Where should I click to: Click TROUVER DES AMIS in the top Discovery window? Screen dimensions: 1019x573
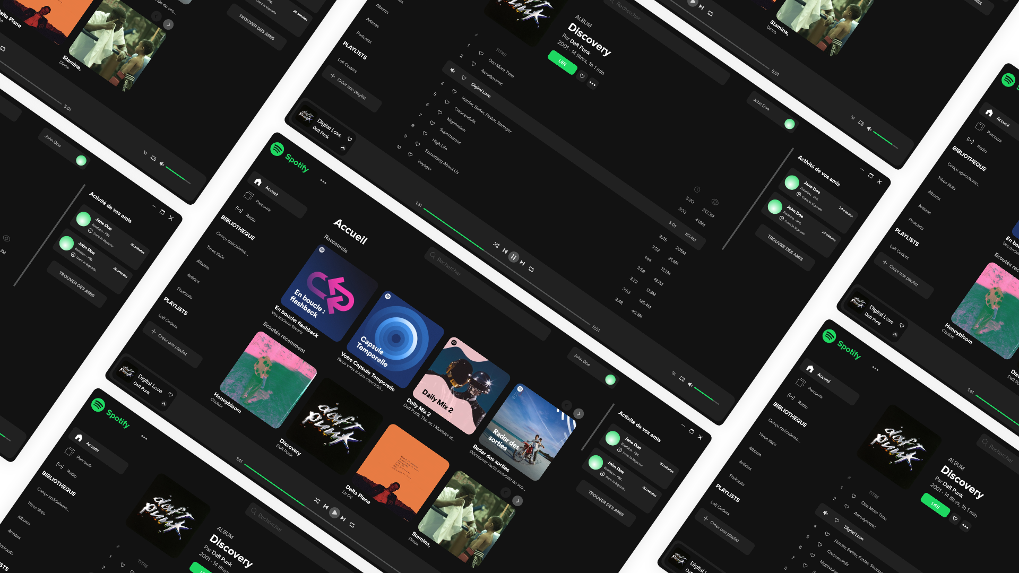pyautogui.click(x=785, y=248)
